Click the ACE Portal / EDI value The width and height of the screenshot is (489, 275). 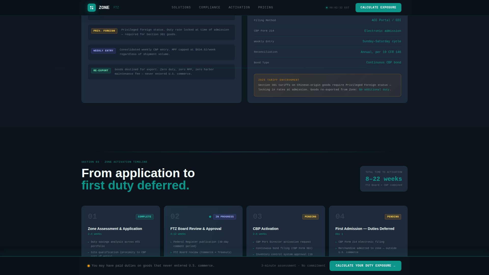pos(386,20)
